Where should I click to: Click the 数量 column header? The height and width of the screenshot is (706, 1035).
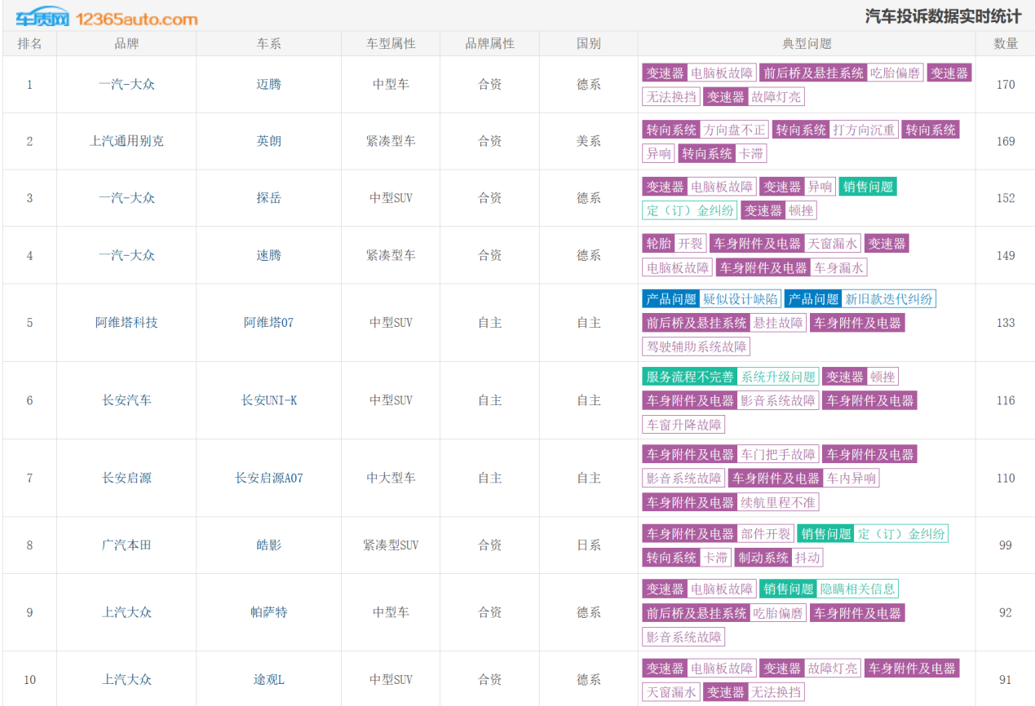pos(1006,44)
